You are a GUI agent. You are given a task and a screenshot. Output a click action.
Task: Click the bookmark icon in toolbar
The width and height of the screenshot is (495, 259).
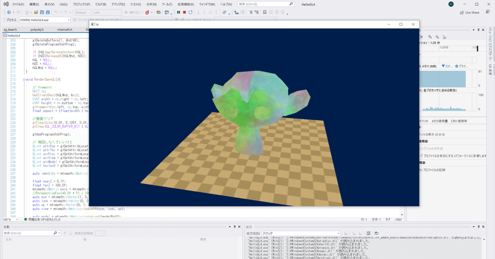(265, 12)
